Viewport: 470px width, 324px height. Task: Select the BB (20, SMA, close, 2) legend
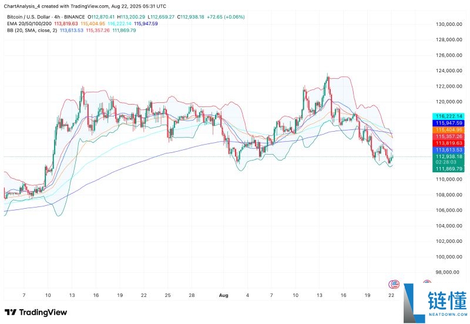(29, 30)
